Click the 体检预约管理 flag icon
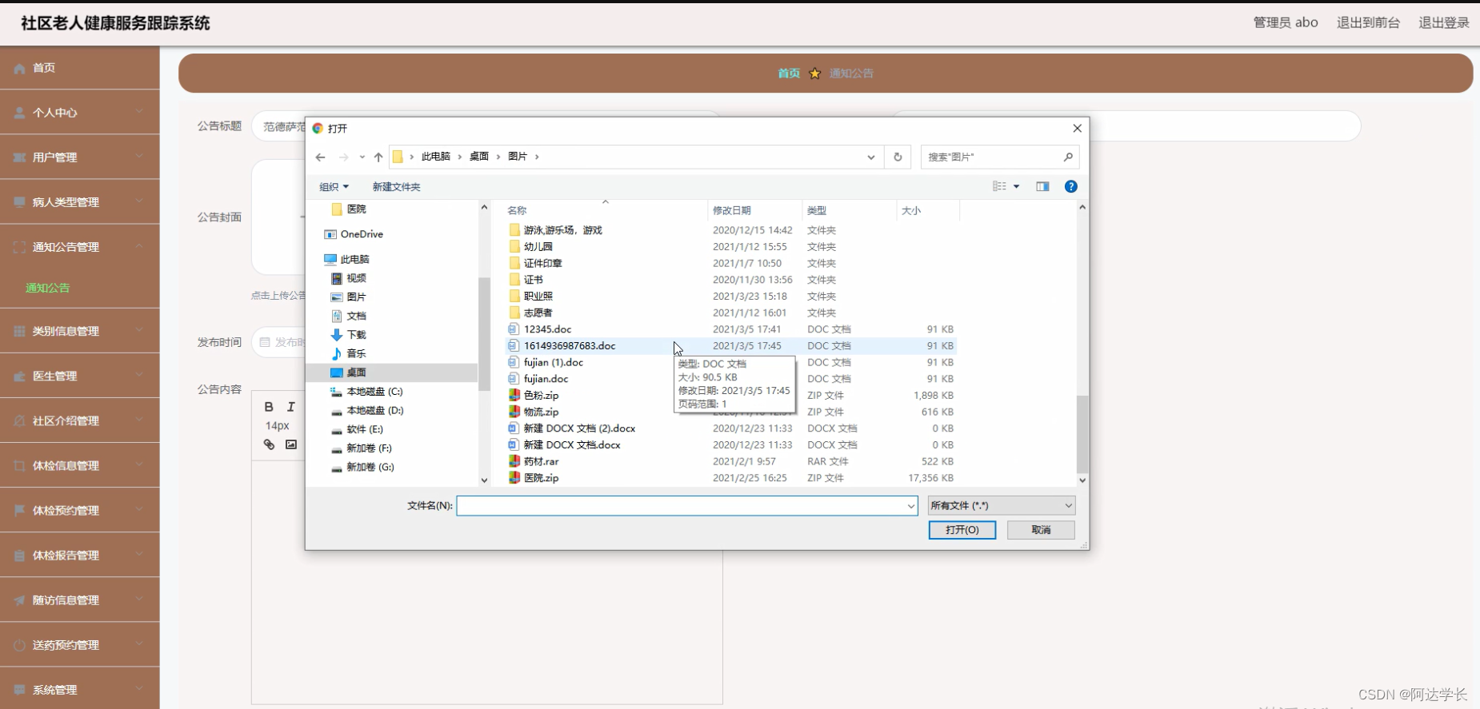1480x709 pixels. 19,510
